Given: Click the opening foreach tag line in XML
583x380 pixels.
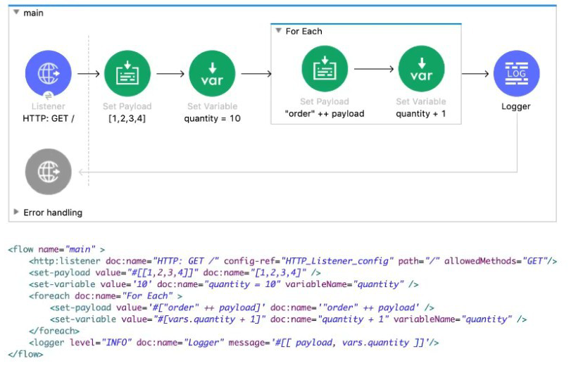Looking at the screenshot, I should (x=106, y=296).
